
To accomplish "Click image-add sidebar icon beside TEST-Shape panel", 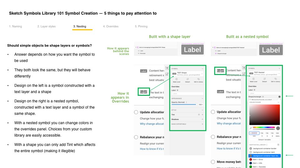I will [x=167, y=74].
